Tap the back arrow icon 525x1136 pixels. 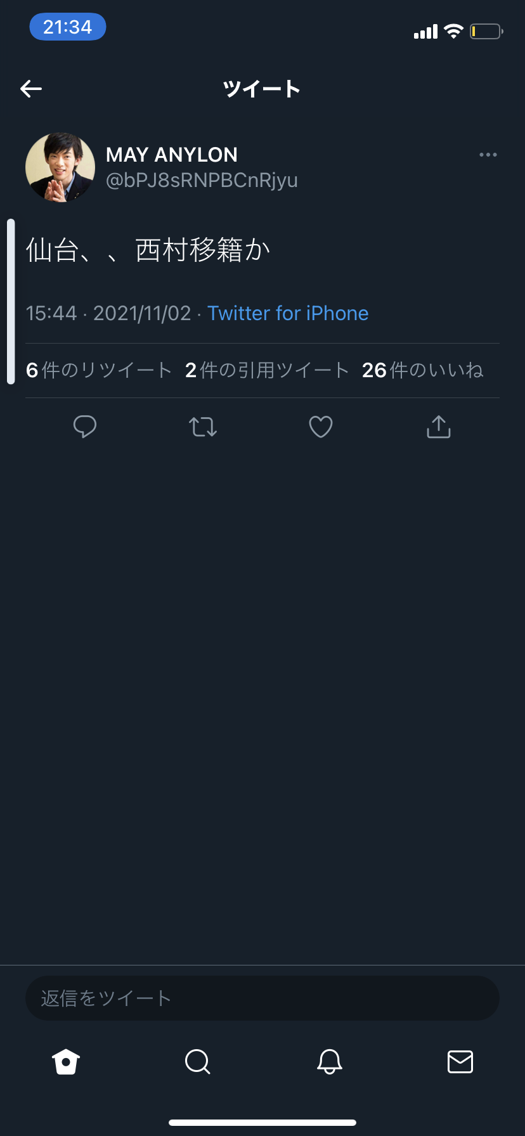(31, 89)
